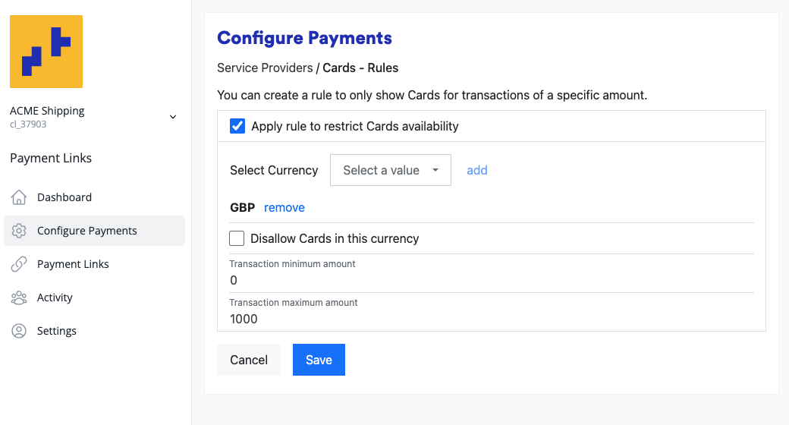Viewport: 789px width, 425px height.
Task: Click the Select a value dropdown arrow
Action: [x=435, y=170]
